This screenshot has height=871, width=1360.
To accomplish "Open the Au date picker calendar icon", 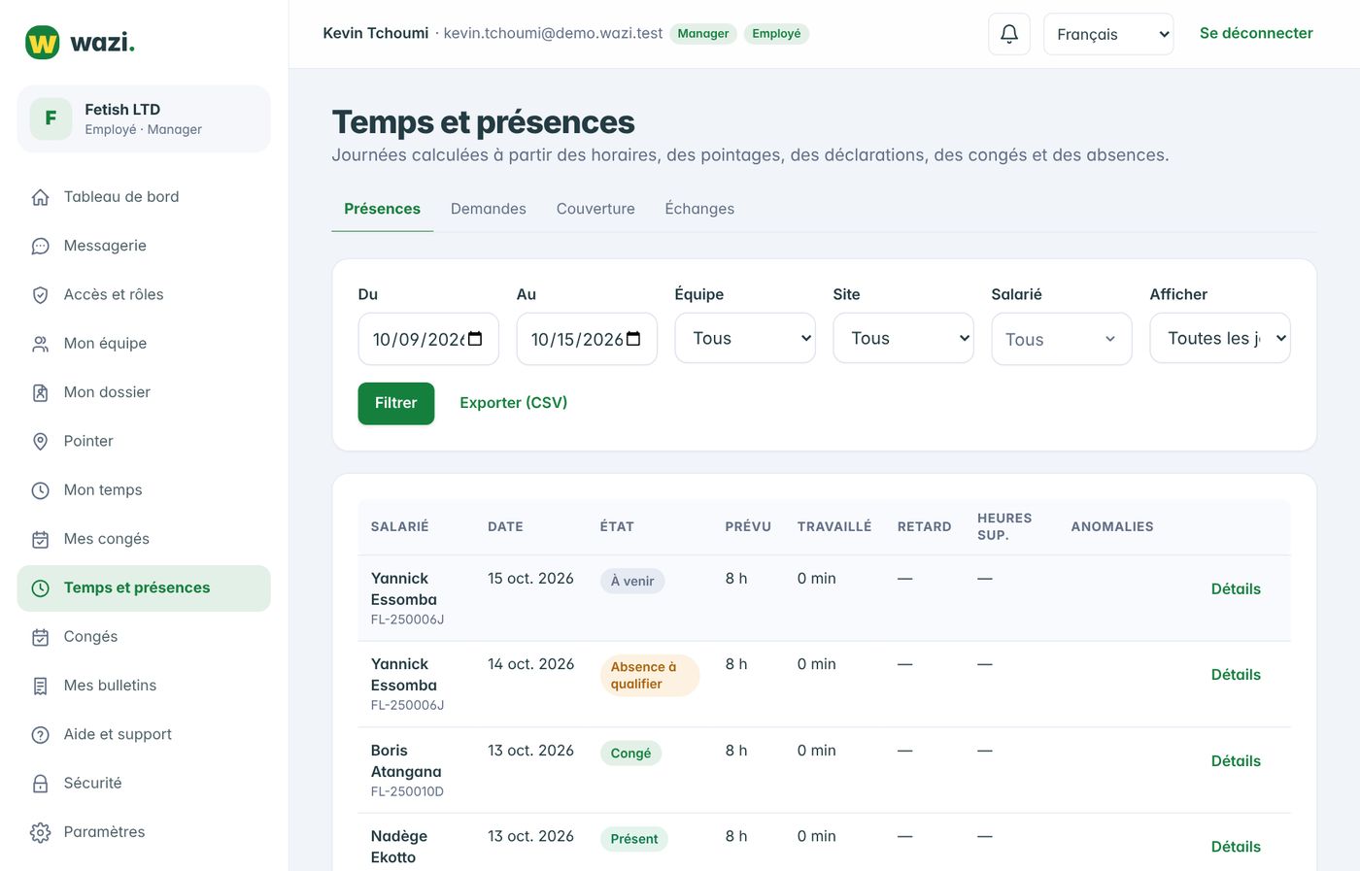I will click(x=633, y=339).
